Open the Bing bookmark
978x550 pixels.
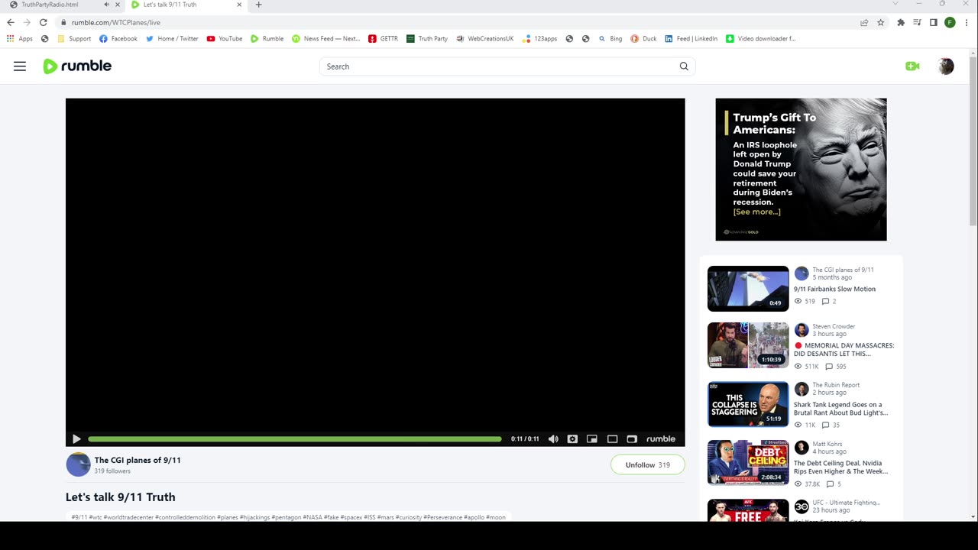pos(610,39)
